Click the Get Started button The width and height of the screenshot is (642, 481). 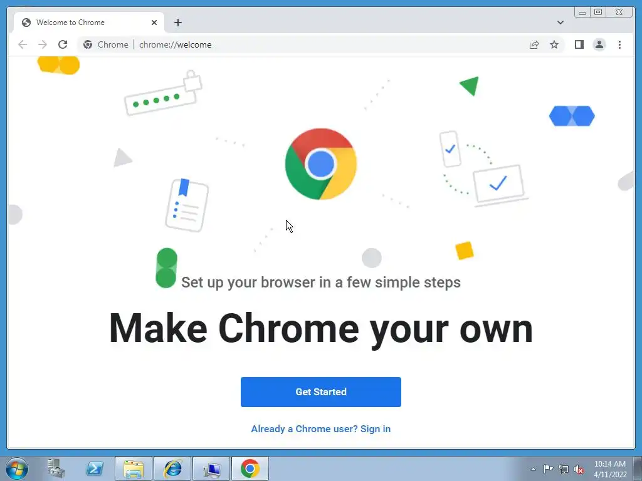(320, 392)
